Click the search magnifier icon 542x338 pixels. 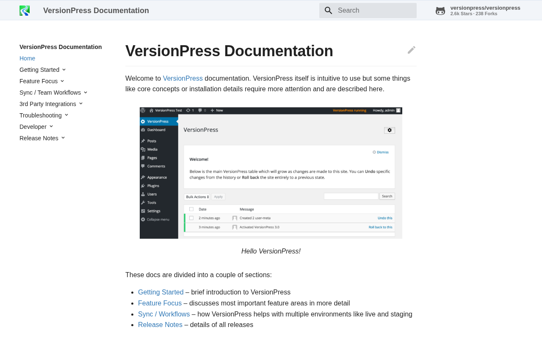coord(329,11)
